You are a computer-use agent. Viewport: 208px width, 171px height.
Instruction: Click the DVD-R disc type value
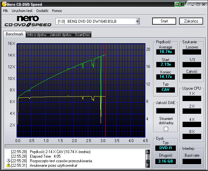[x=165, y=148]
